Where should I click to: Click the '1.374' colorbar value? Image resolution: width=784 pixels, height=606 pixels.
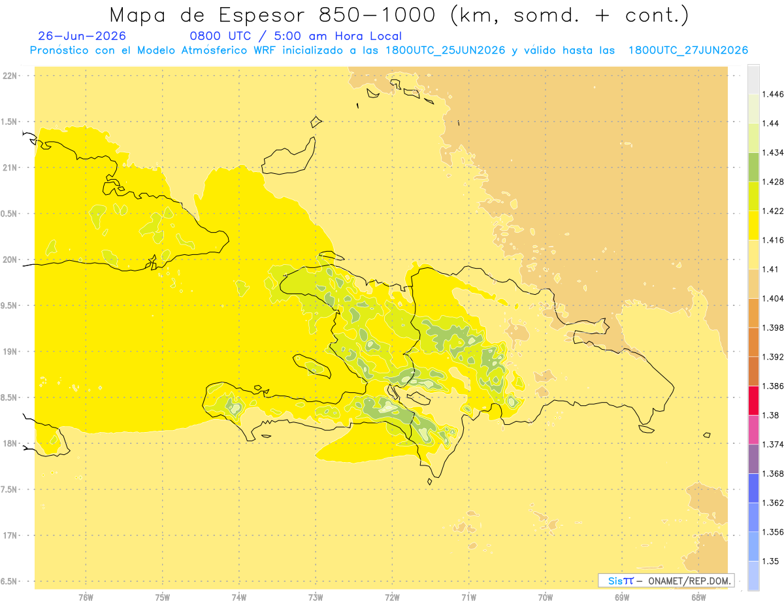pos(773,445)
